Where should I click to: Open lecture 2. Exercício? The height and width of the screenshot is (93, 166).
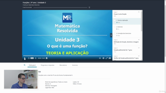127,28
